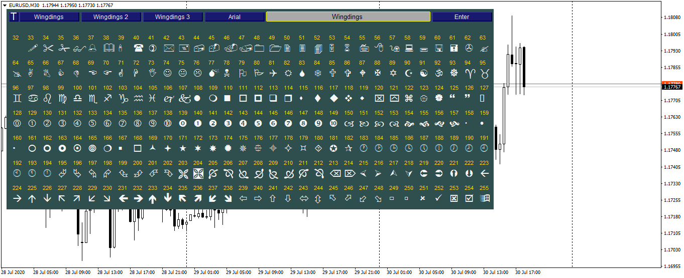Pick the Windows logo symbol 255
684x278 pixels.
click(485, 198)
